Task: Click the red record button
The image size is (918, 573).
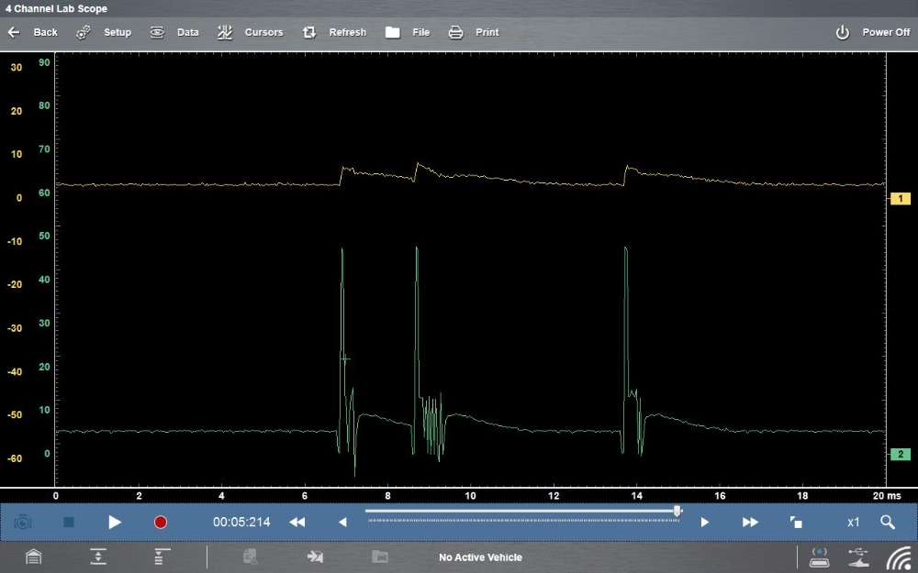Action: [x=161, y=522]
